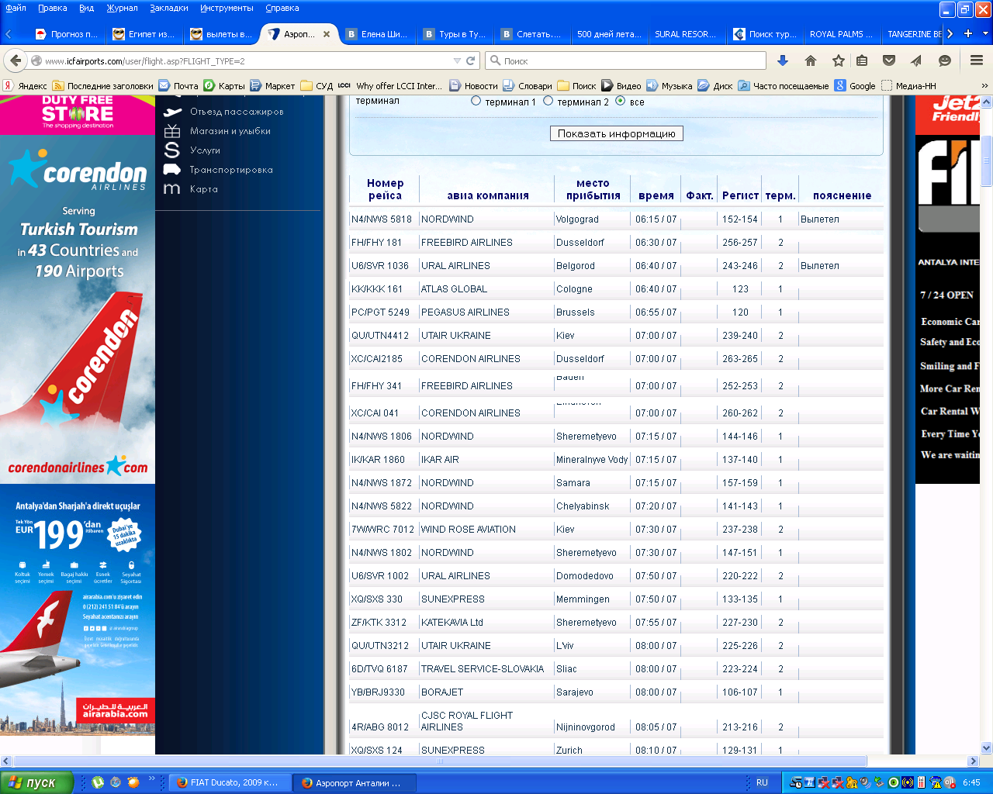Open the Закладки menu
The width and height of the screenshot is (993, 794).
[x=169, y=8]
